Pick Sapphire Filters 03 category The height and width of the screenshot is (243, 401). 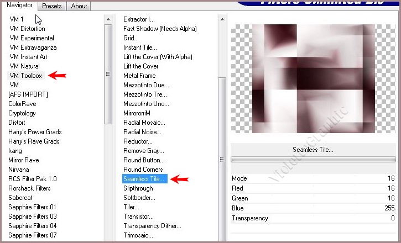click(32, 216)
